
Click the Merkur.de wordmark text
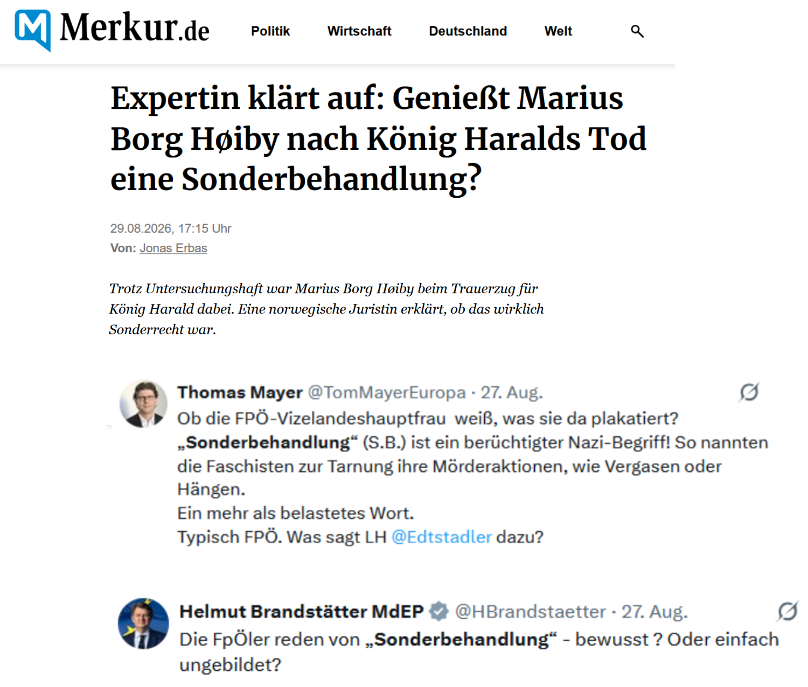pyautogui.click(x=134, y=28)
